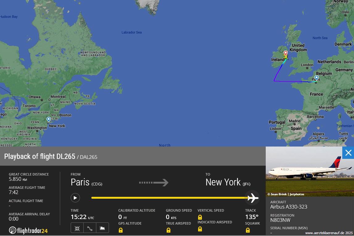This screenshot has height=236, width=354.
Task: Click the blue pin at New York
Action: tap(48, 119)
